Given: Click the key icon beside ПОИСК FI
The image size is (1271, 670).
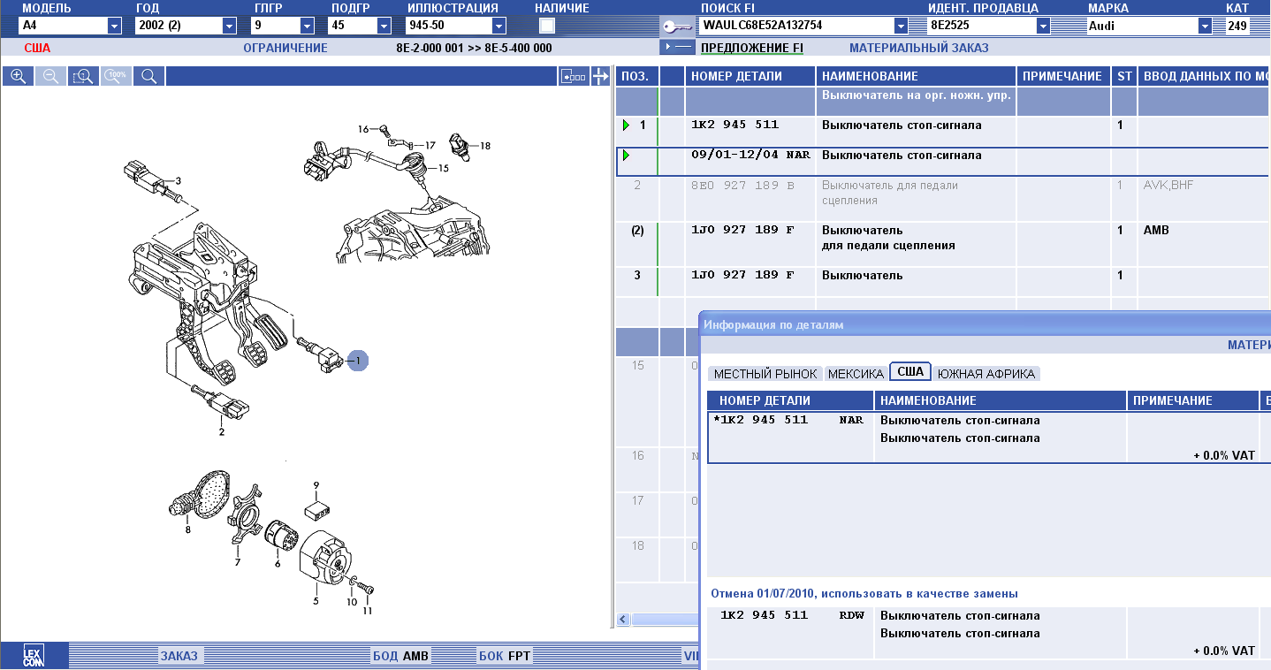Looking at the screenshot, I should [677, 26].
